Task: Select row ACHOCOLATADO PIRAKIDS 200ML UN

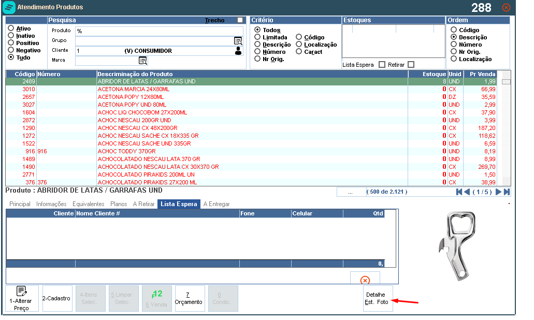Action: coord(251,174)
